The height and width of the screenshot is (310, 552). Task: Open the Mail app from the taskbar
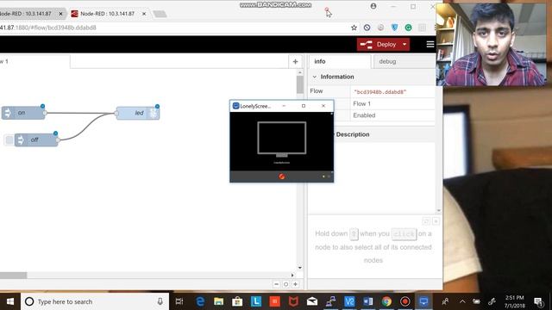(x=312, y=301)
